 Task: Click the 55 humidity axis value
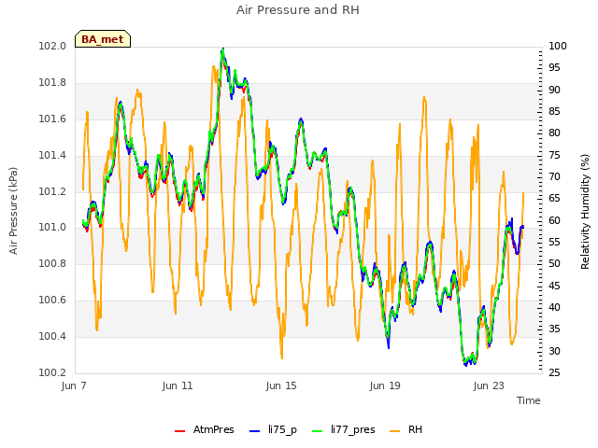554,243
